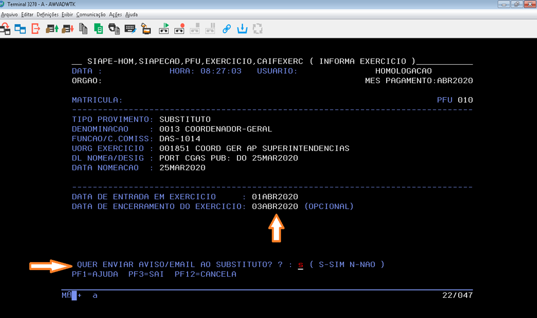
Task: Open the Definições menu
Action: click(x=47, y=15)
